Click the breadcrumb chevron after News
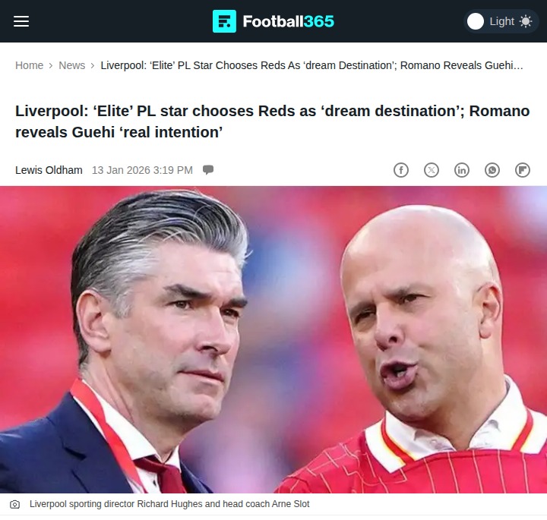 coord(93,65)
